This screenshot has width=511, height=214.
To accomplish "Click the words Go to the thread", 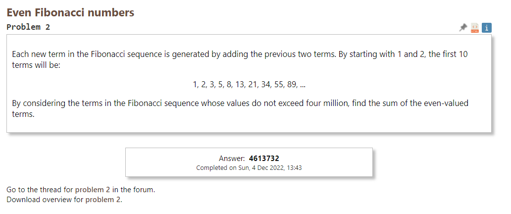I will pyautogui.click(x=40, y=190).
